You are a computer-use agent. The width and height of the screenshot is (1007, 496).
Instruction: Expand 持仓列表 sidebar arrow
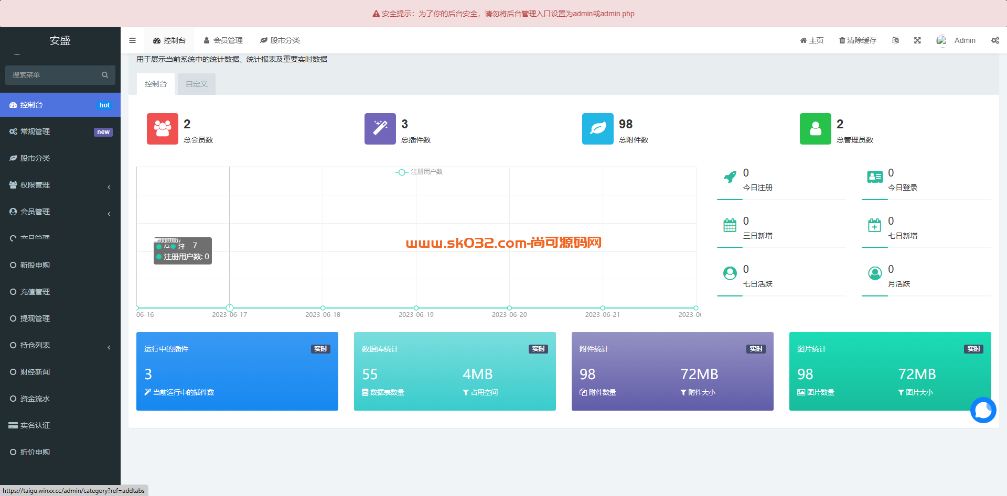pyautogui.click(x=109, y=347)
